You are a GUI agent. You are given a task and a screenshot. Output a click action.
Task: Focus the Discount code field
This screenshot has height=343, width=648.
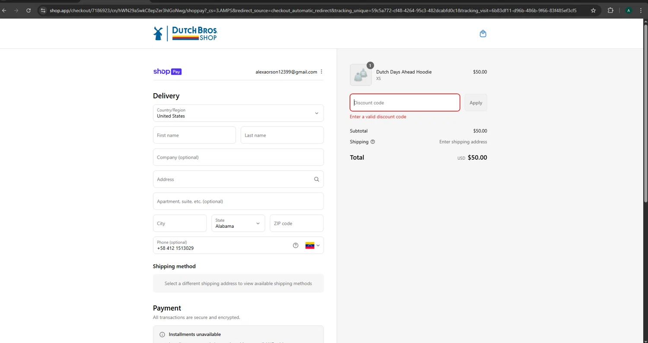click(x=405, y=103)
